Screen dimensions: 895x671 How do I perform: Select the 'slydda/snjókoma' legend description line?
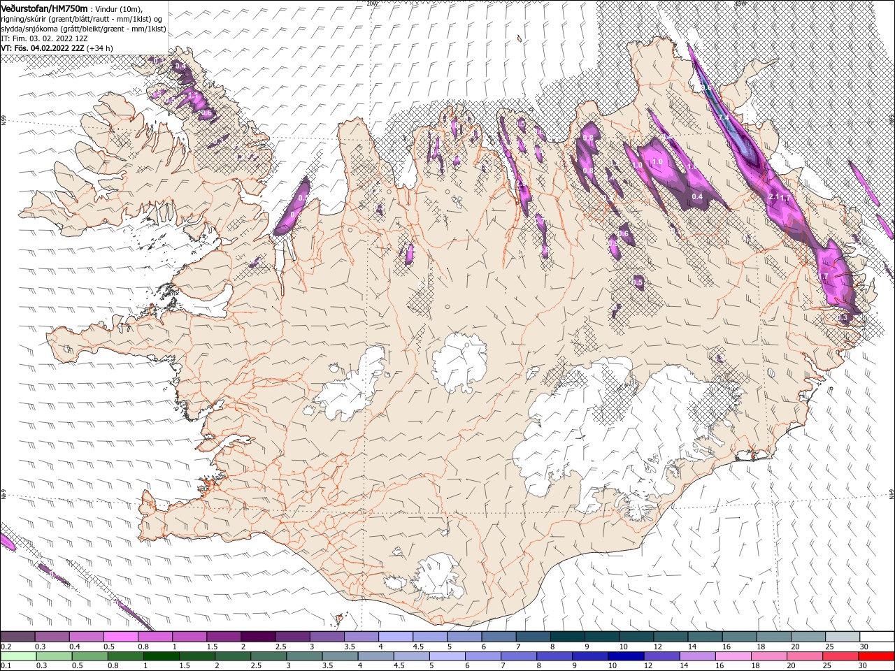(x=83, y=29)
